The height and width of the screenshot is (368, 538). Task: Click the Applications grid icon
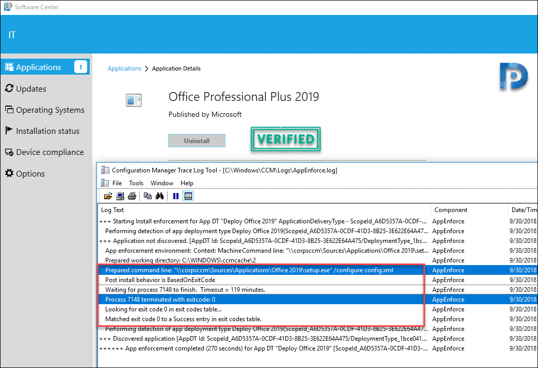point(9,67)
